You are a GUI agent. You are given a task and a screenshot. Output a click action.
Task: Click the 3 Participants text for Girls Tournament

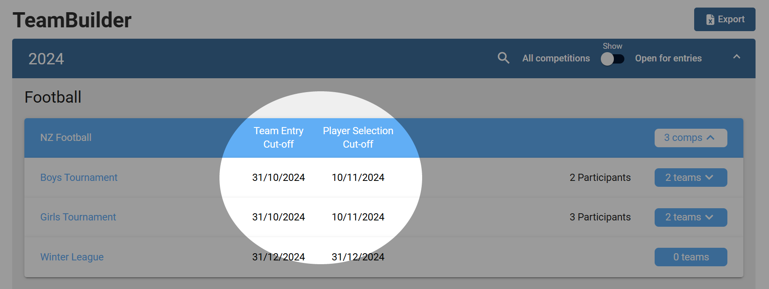(x=600, y=217)
